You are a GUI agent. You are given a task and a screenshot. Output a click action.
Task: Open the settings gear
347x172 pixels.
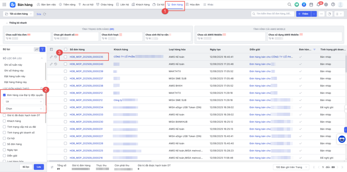coord(326,5)
